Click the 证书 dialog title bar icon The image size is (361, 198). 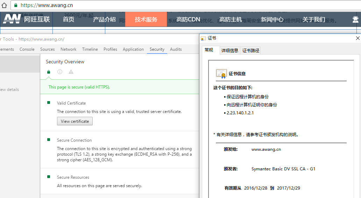click(x=203, y=38)
